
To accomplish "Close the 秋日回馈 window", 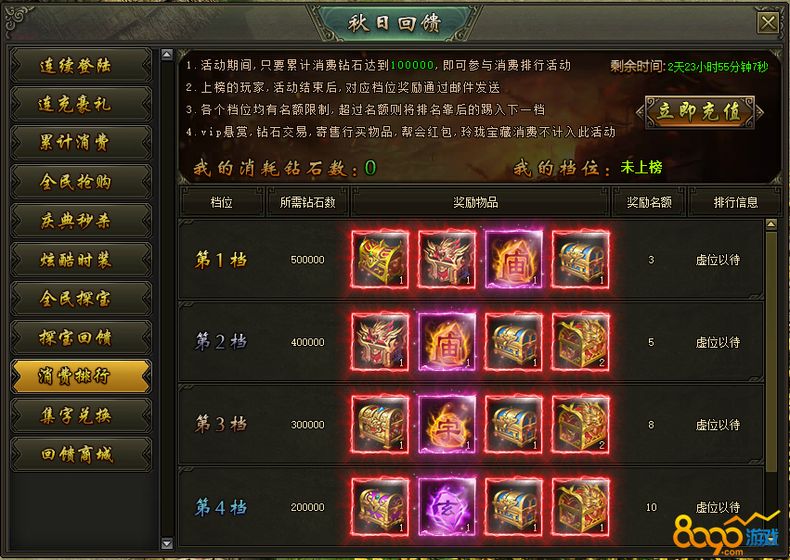I will (x=768, y=22).
